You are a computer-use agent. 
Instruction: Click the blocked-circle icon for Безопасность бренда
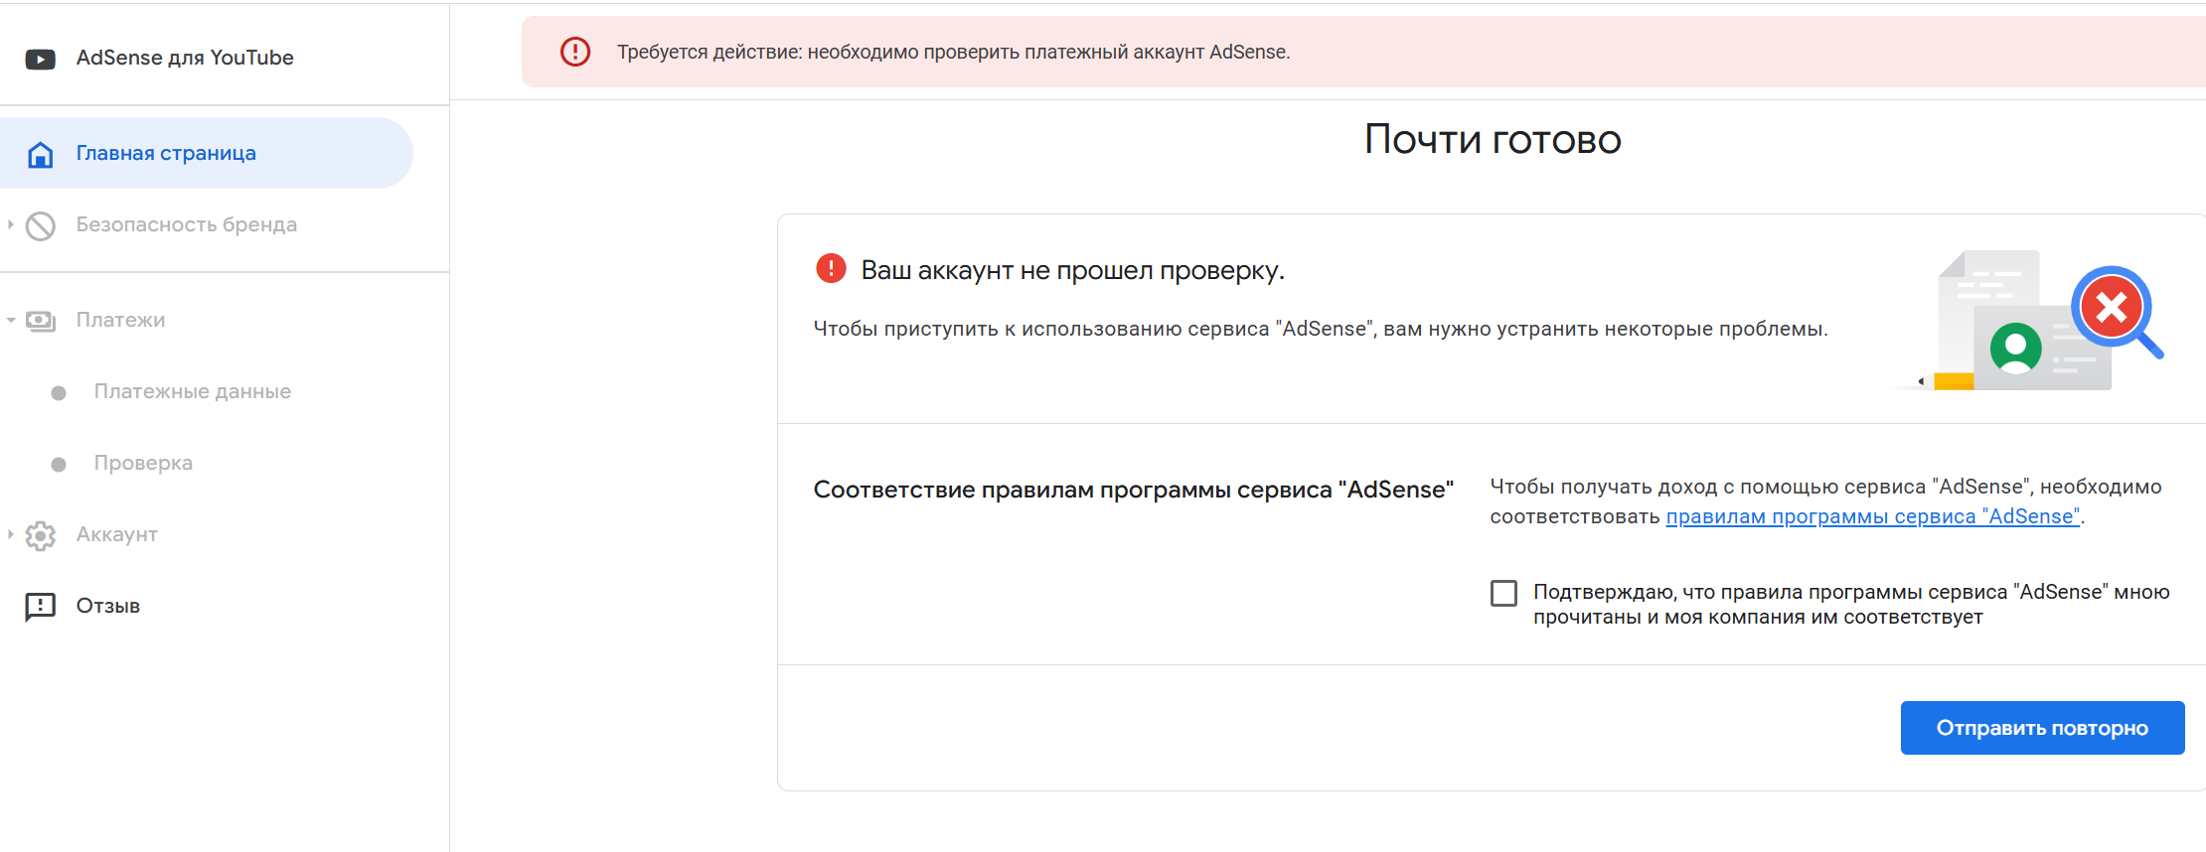pyautogui.click(x=41, y=225)
